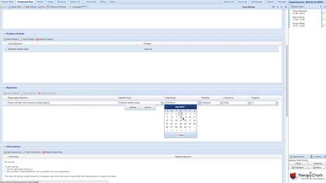Click the Feedback button
Viewport: 326px width, 183px height.
pos(298,167)
